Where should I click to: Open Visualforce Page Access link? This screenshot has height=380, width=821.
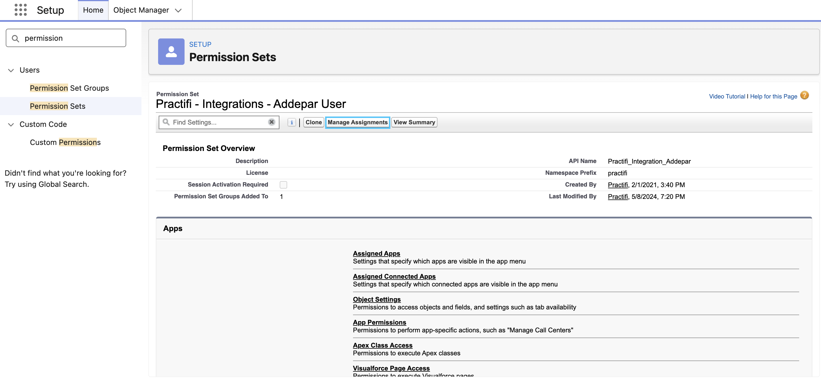click(x=391, y=368)
